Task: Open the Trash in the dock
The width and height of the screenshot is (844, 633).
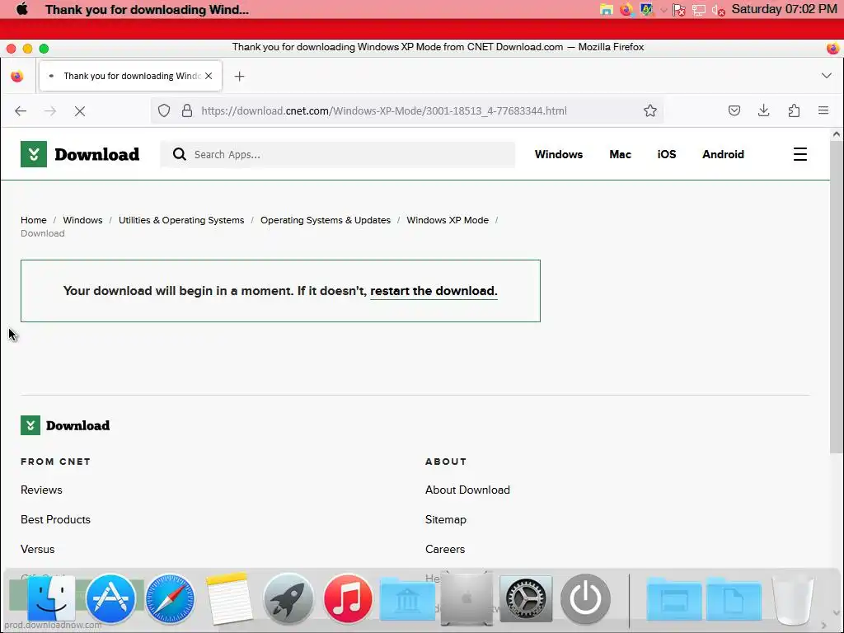Action: [x=792, y=598]
